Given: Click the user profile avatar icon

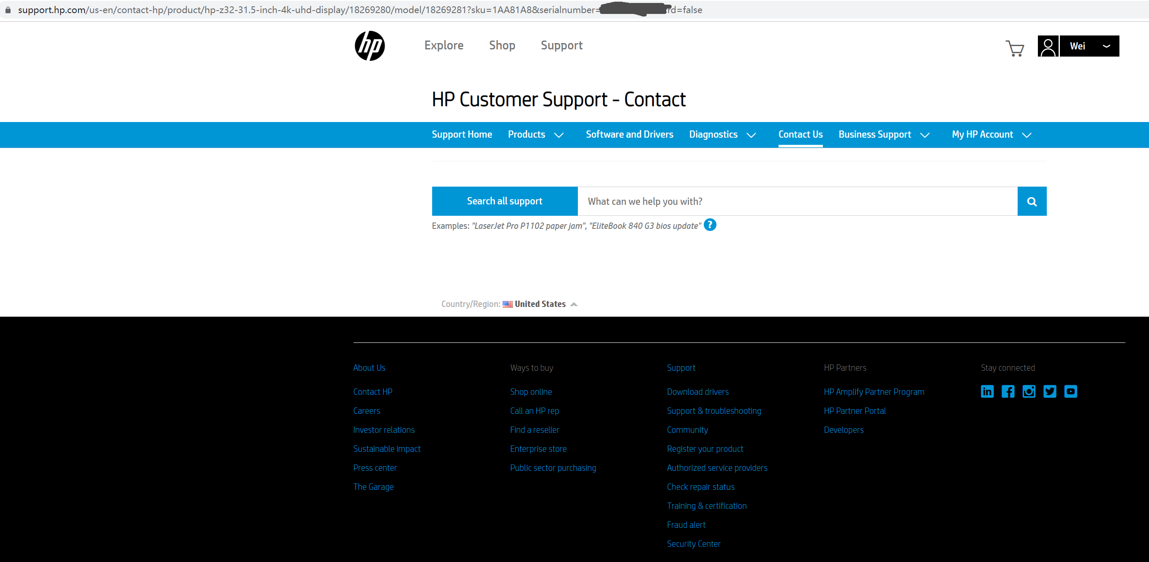Looking at the screenshot, I should point(1048,46).
